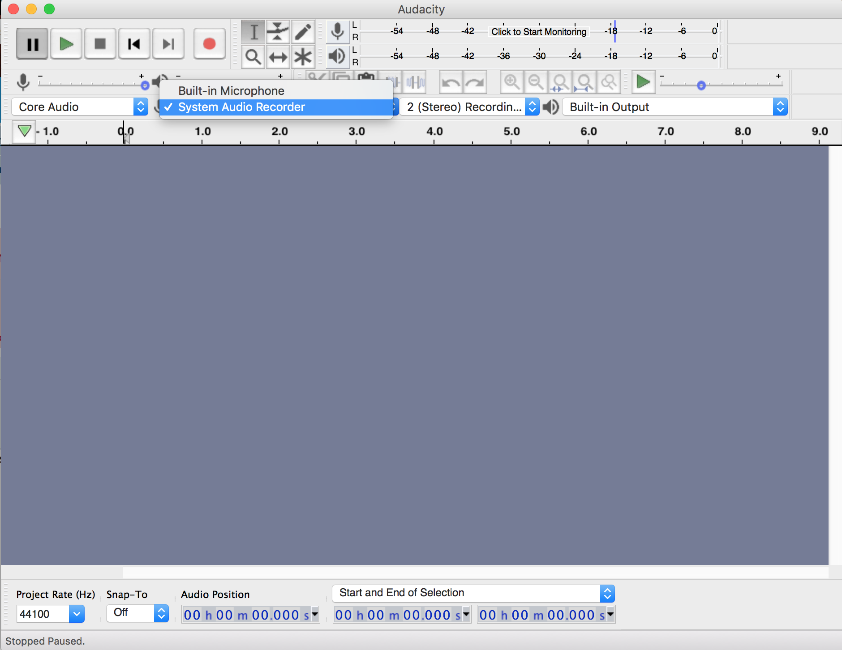Select the Envelope tool
Viewport: 842px width, 650px height.
(x=278, y=31)
